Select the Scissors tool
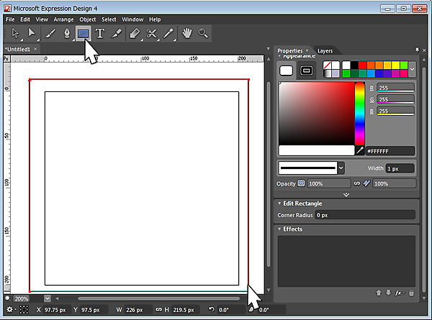The height and width of the screenshot is (320, 432). tap(151, 33)
